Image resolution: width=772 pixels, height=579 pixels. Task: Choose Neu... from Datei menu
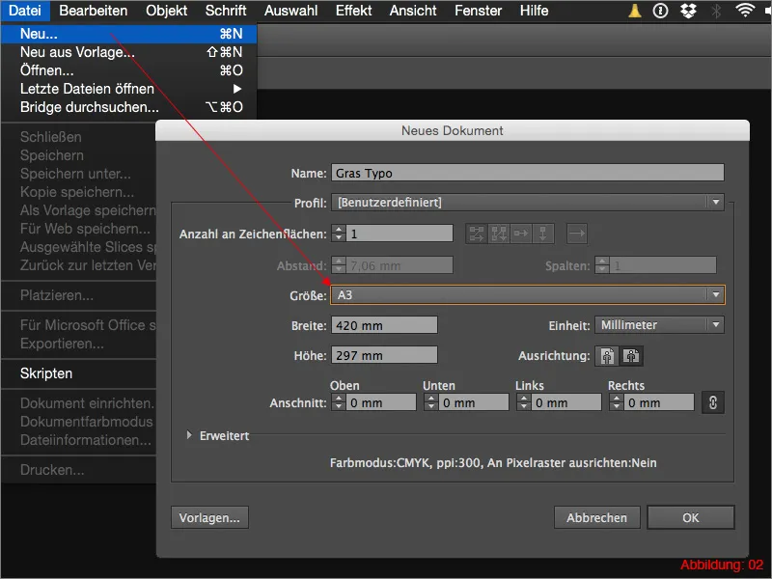point(128,34)
